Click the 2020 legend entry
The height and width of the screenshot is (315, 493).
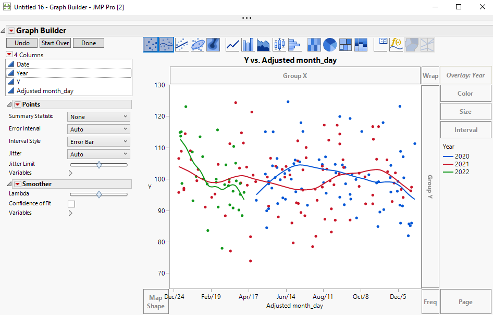click(456, 156)
